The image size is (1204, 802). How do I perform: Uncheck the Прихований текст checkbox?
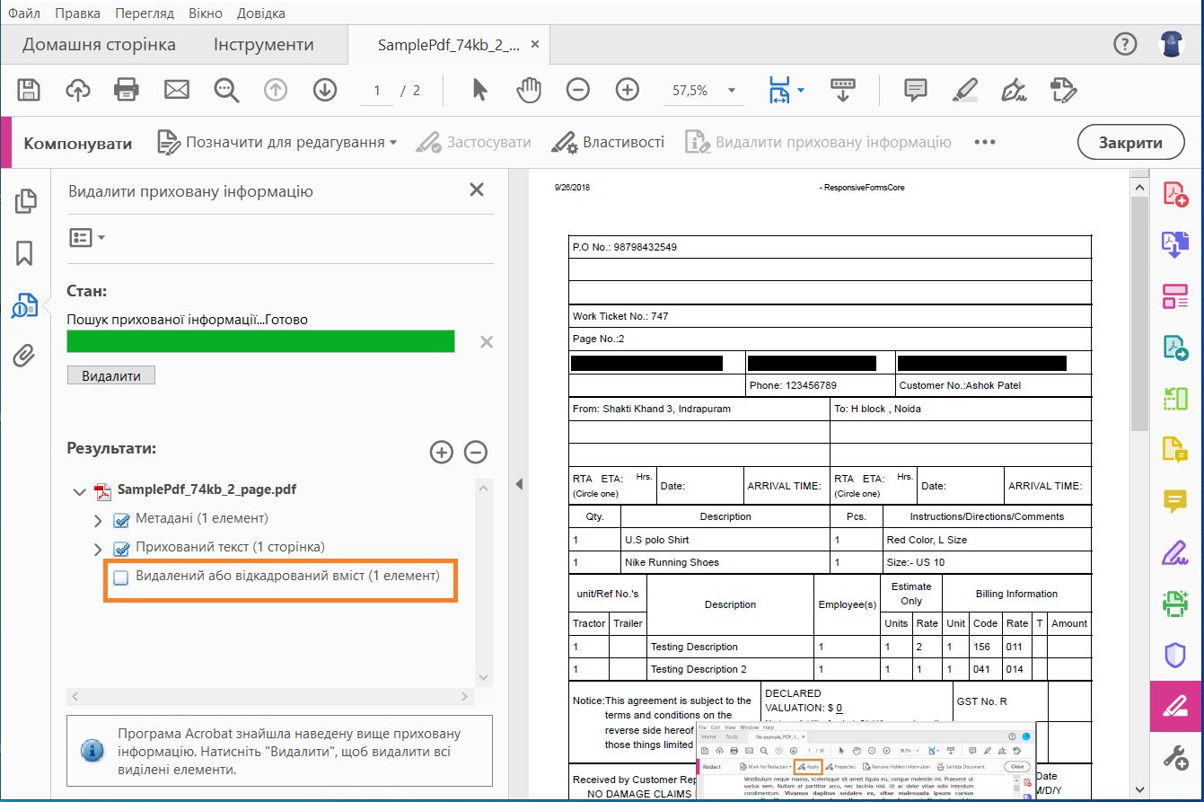pyautogui.click(x=121, y=549)
